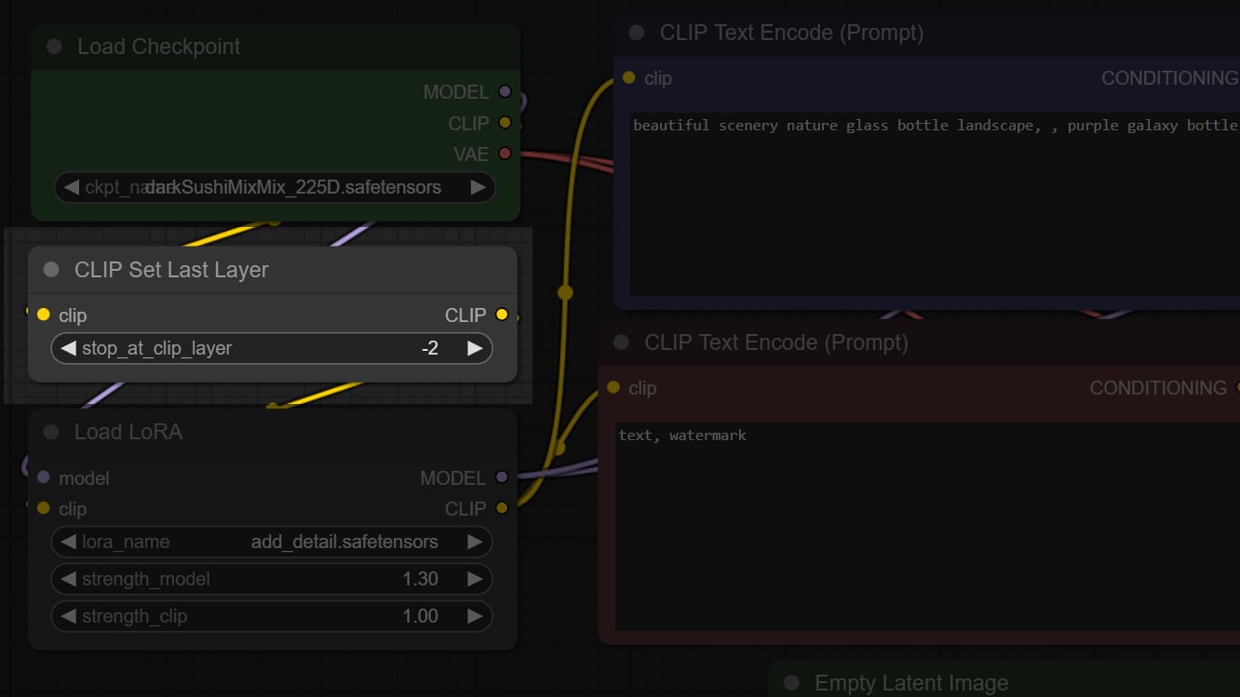Collapse the Load LoRA node via its dot
The height and width of the screenshot is (697, 1240).
[52, 432]
